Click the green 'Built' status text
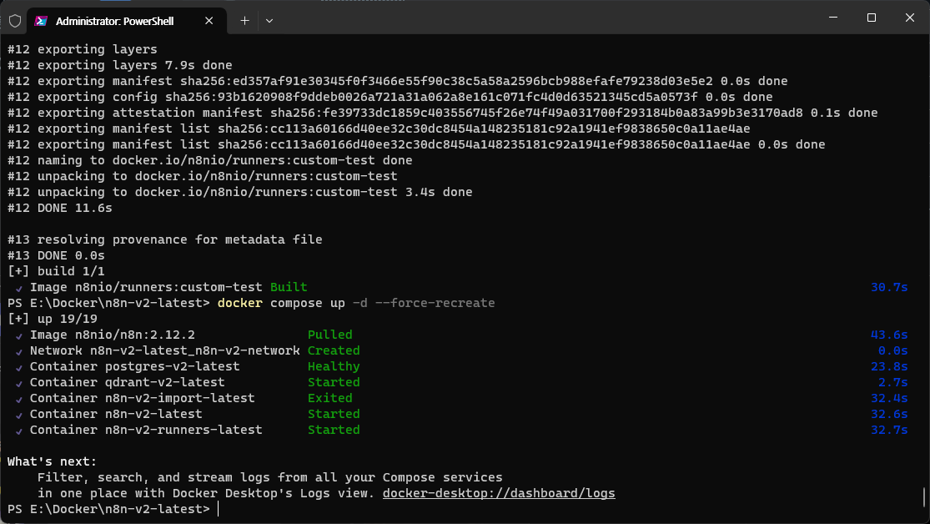930x524 pixels. (289, 287)
